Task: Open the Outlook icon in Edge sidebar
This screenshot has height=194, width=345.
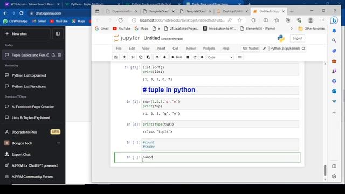Action: tap(334, 91)
